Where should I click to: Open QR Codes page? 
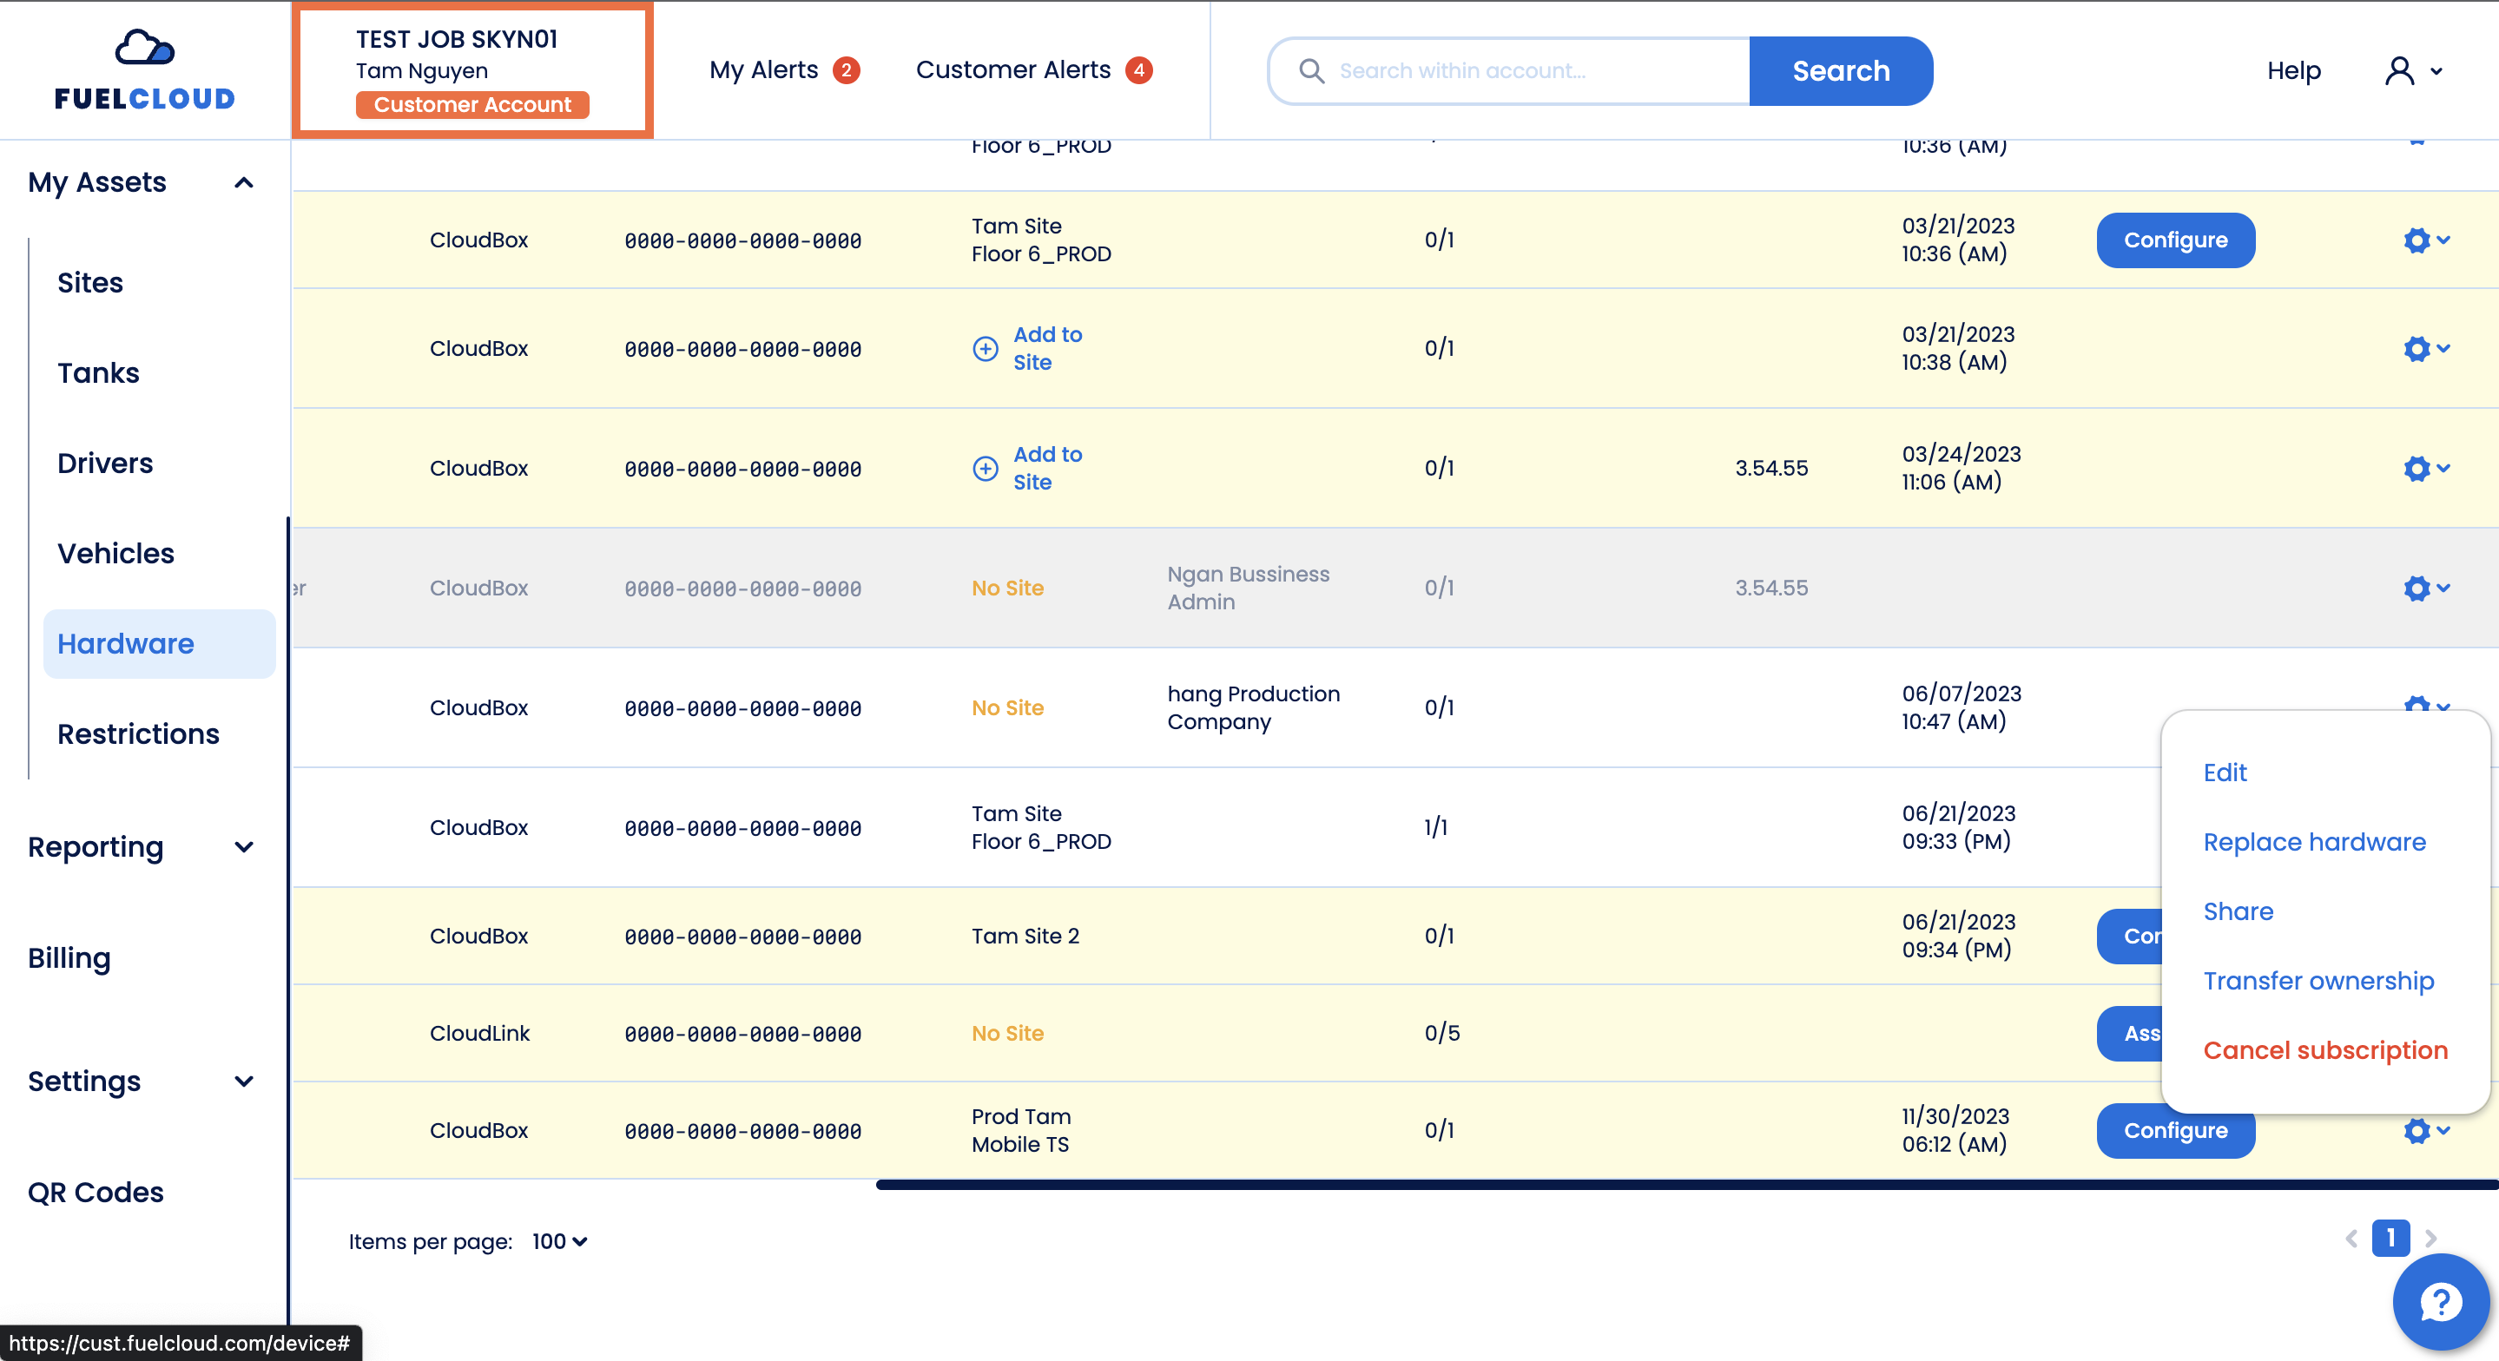pyautogui.click(x=95, y=1193)
